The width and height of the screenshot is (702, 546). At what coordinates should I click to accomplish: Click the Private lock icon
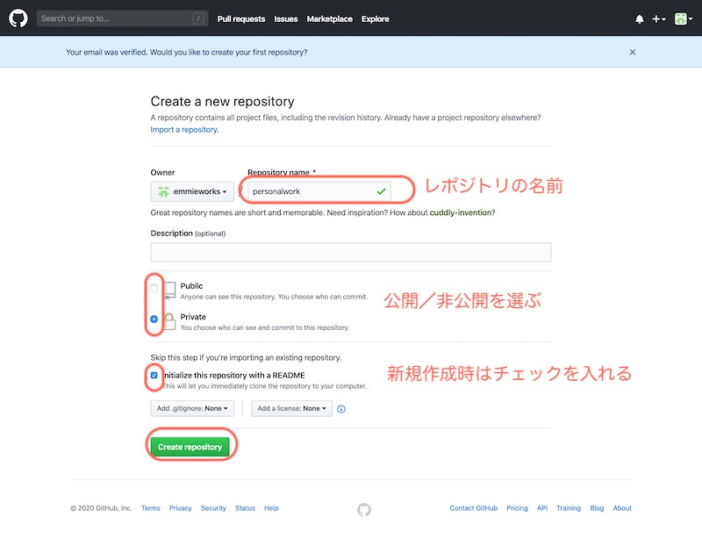[169, 321]
